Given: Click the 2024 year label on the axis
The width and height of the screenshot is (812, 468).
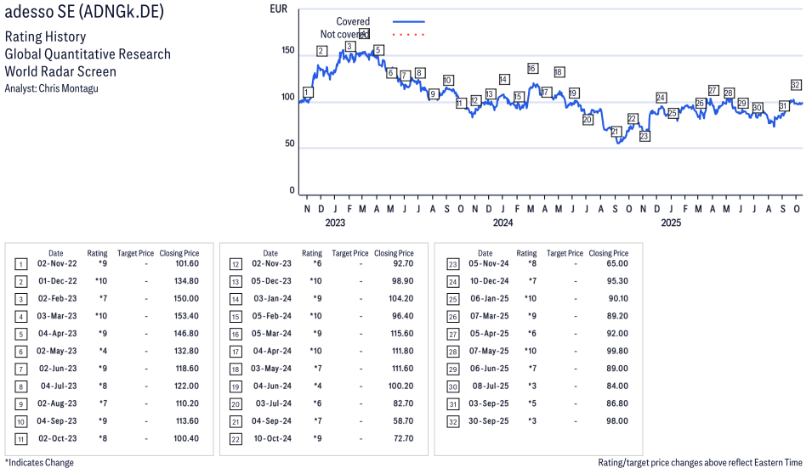Looking at the screenshot, I should click(x=503, y=223).
